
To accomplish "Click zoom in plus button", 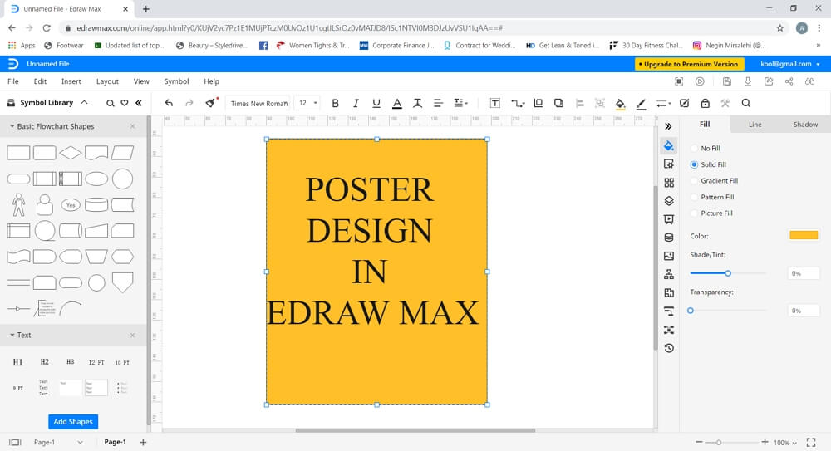I will [x=765, y=442].
